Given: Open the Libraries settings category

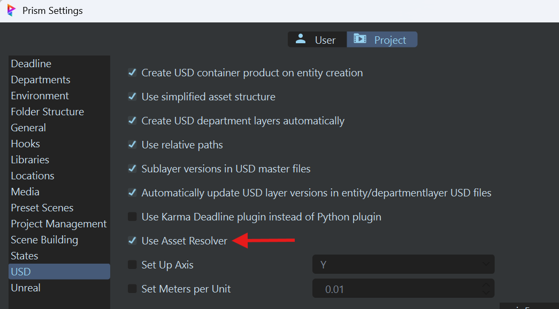Looking at the screenshot, I should (x=59, y=160).
